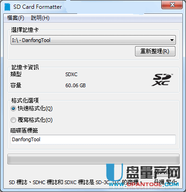Open the I:\ - DanfongTool drive combo box

point(93,40)
